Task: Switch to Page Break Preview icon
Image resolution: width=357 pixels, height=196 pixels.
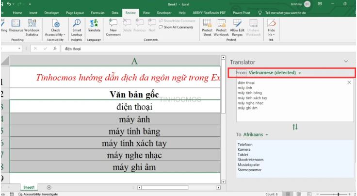Action: pos(309,194)
